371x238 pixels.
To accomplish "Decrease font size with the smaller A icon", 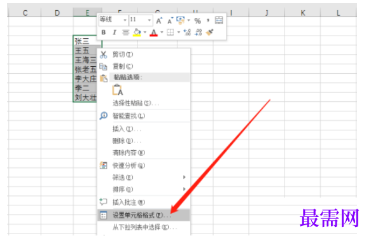I will (x=170, y=20).
